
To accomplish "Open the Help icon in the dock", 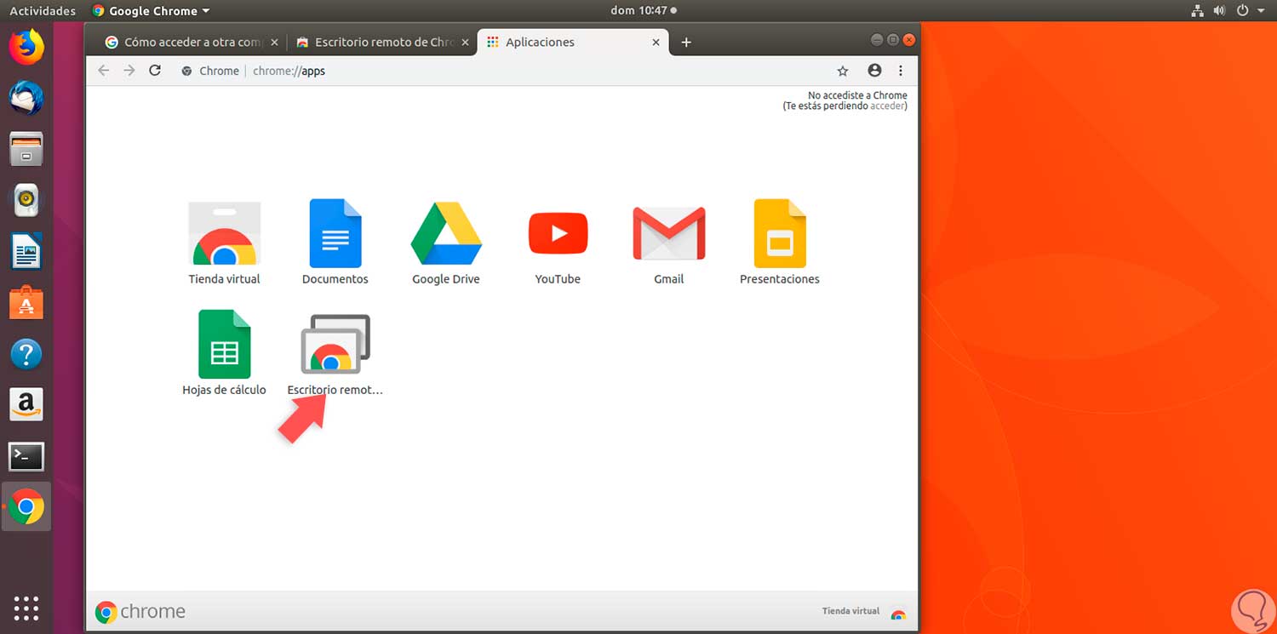I will tap(26, 354).
